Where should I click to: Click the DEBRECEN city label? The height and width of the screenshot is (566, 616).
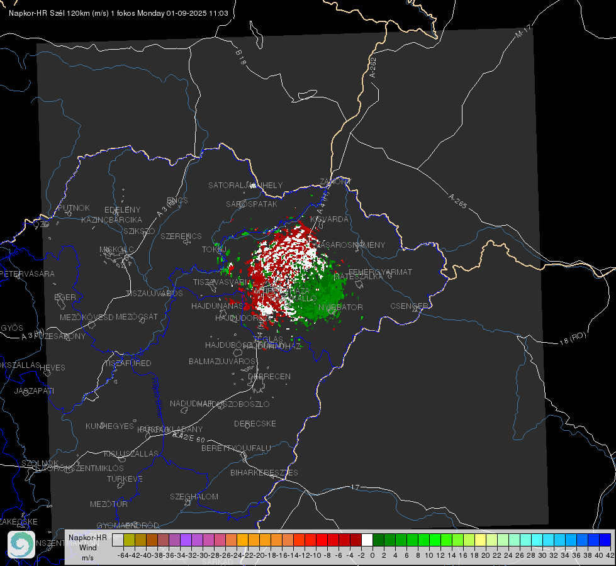pos(269,376)
